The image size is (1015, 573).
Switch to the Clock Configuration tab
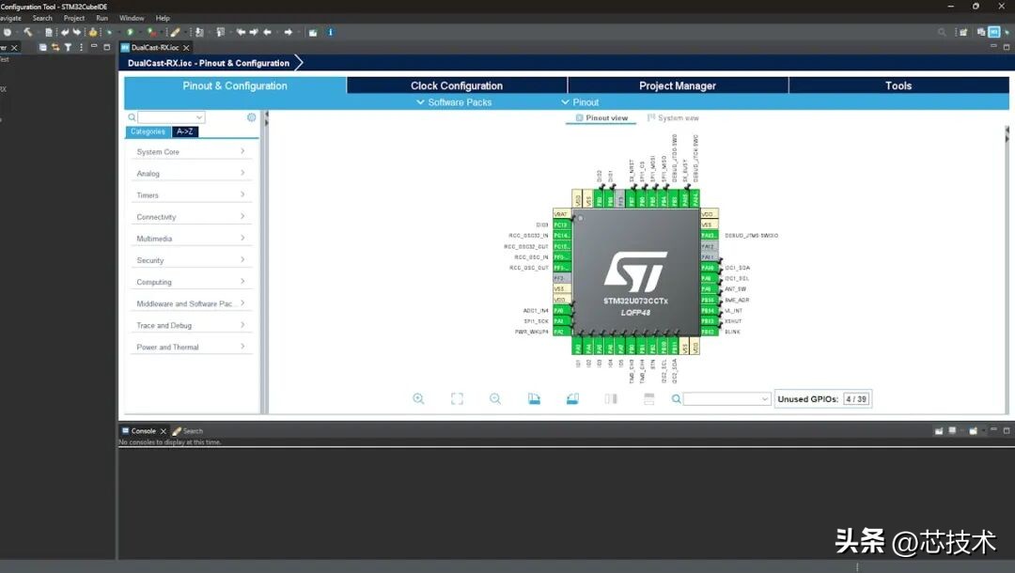[x=457, y=85]
